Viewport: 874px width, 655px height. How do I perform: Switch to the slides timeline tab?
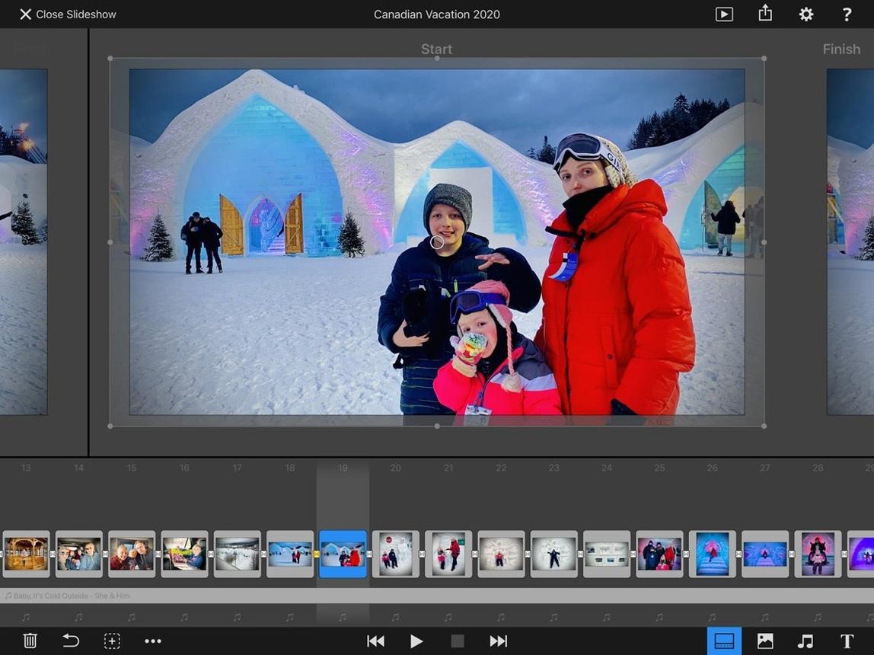tap(724, 641)
